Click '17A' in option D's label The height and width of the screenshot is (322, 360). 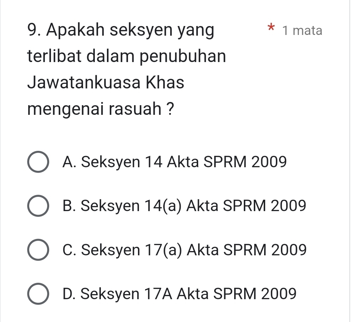pyautogui.click(x=159, y=294)
